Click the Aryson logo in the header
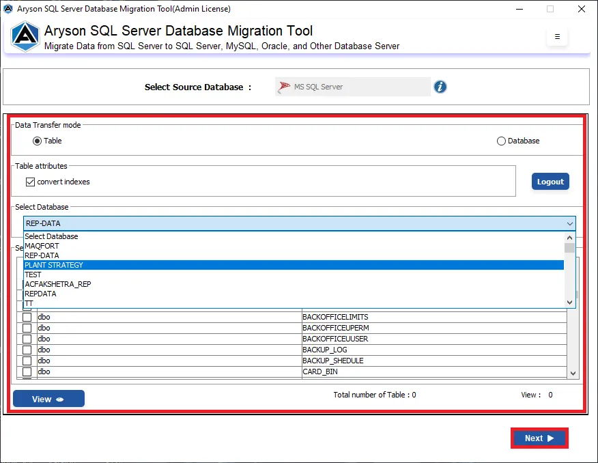Screen dimensions: 598x463 click(25, 37)
